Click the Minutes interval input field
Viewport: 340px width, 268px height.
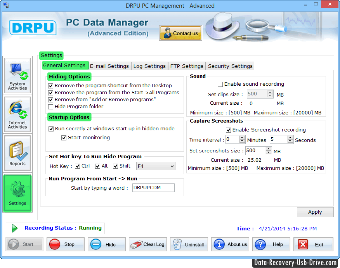click(x=232, y=139)
